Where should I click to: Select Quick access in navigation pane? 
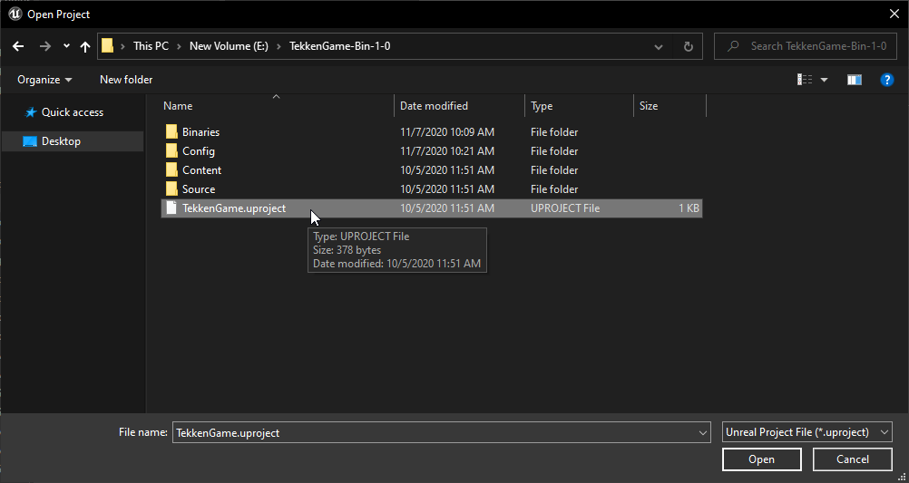(73, 112)
